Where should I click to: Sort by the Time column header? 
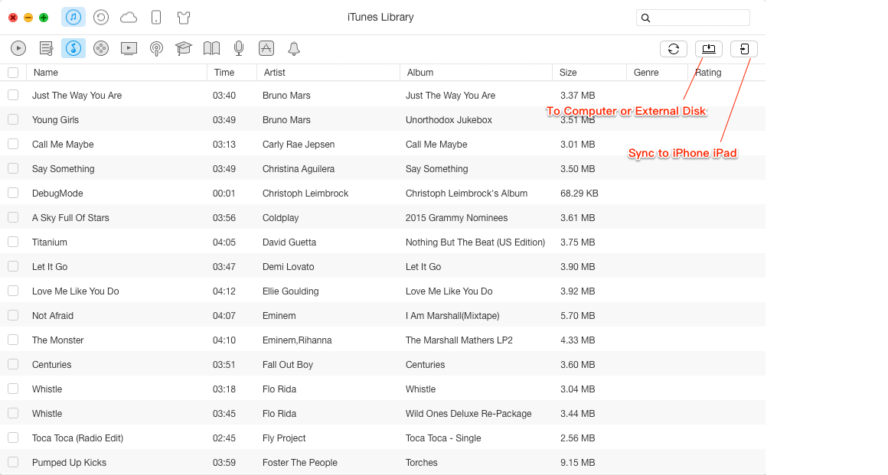tap(232, 73)
